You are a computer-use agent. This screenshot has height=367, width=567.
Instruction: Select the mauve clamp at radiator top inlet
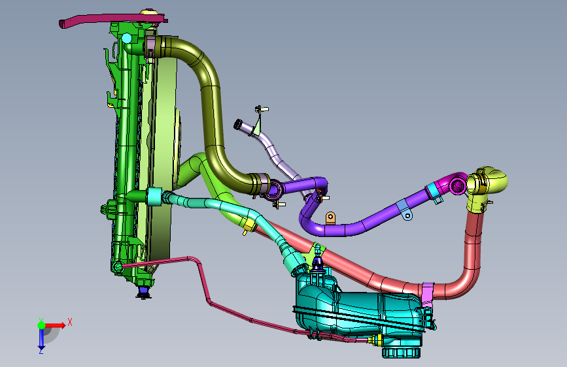point(151,46)
